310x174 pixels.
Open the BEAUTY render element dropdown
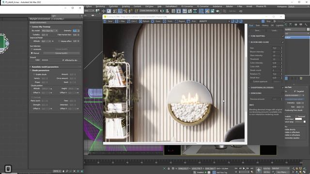pyautogui.click(x=214, y=21)
